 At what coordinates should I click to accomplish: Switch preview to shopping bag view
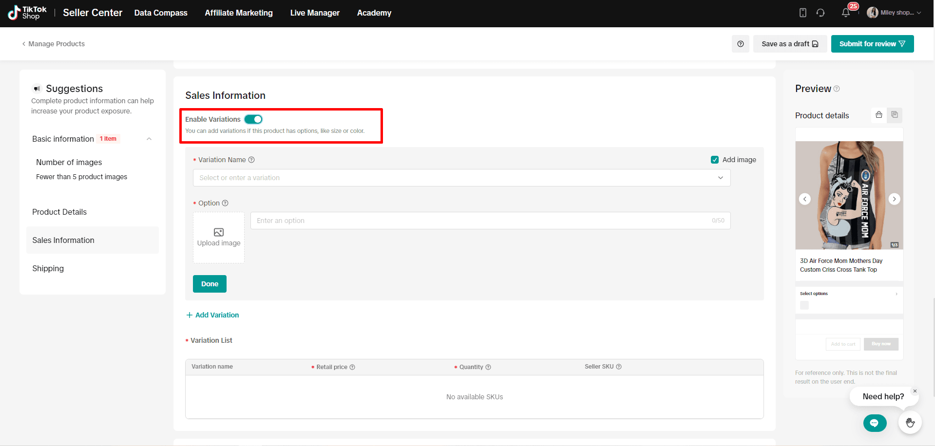879,115
